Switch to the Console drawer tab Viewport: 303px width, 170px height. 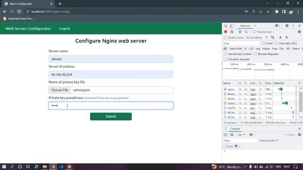point(235,129)
